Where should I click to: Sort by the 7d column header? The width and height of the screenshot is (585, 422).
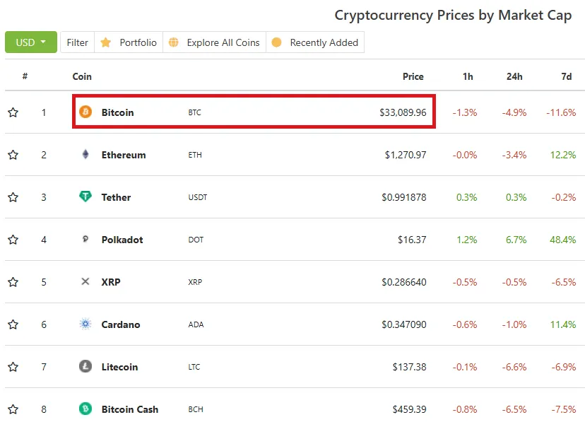[567, 76]
